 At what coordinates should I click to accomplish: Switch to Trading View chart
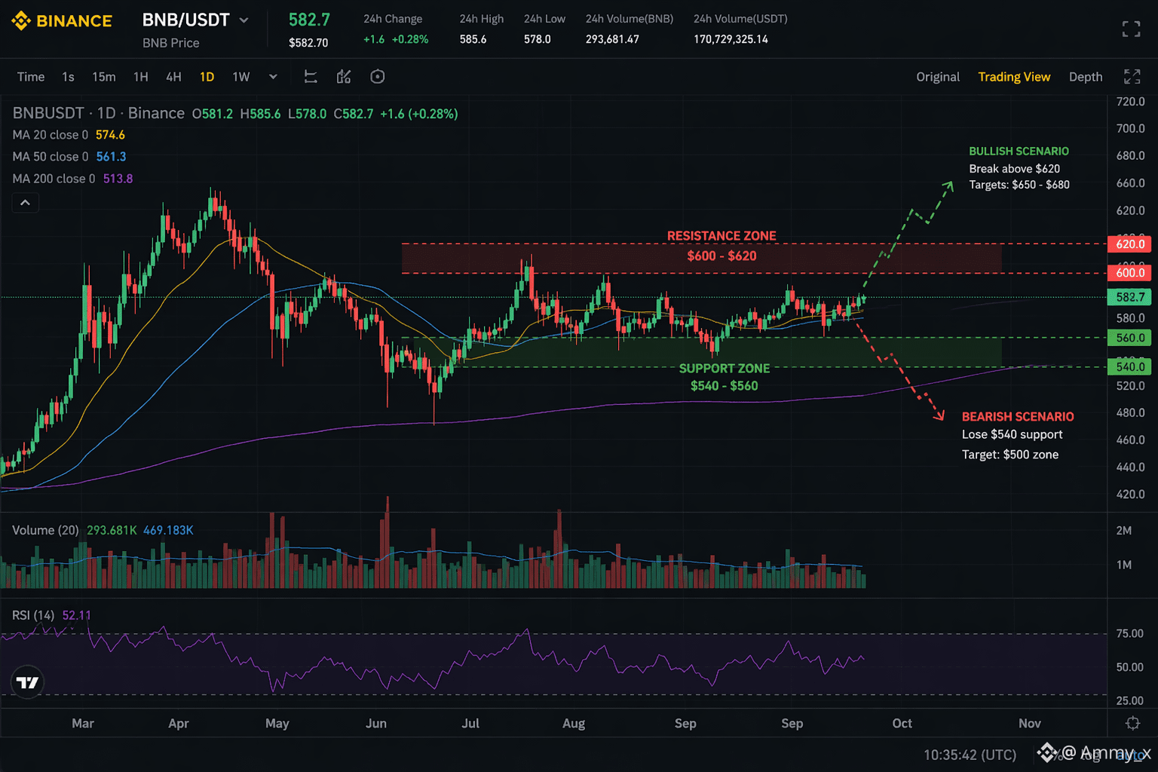pyautogui.click(x=1014, y=77)
